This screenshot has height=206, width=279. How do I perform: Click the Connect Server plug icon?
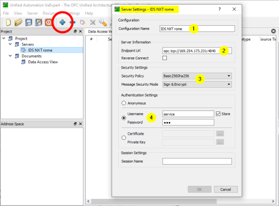click(x=82, y=22)
